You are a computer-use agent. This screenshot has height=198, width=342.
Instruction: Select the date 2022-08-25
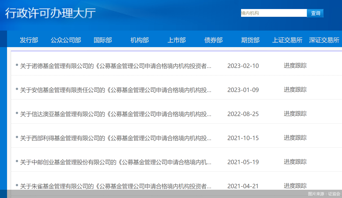click(243, 114)
